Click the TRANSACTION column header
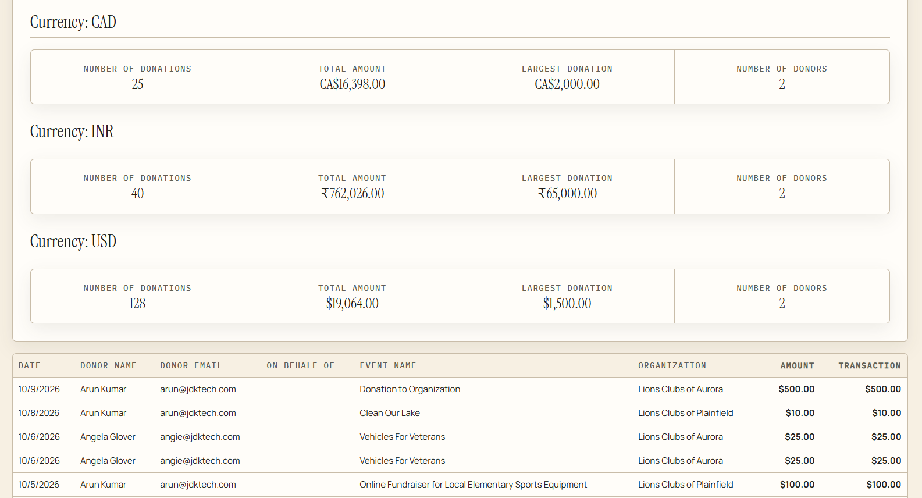 click(x=869, y=365)
